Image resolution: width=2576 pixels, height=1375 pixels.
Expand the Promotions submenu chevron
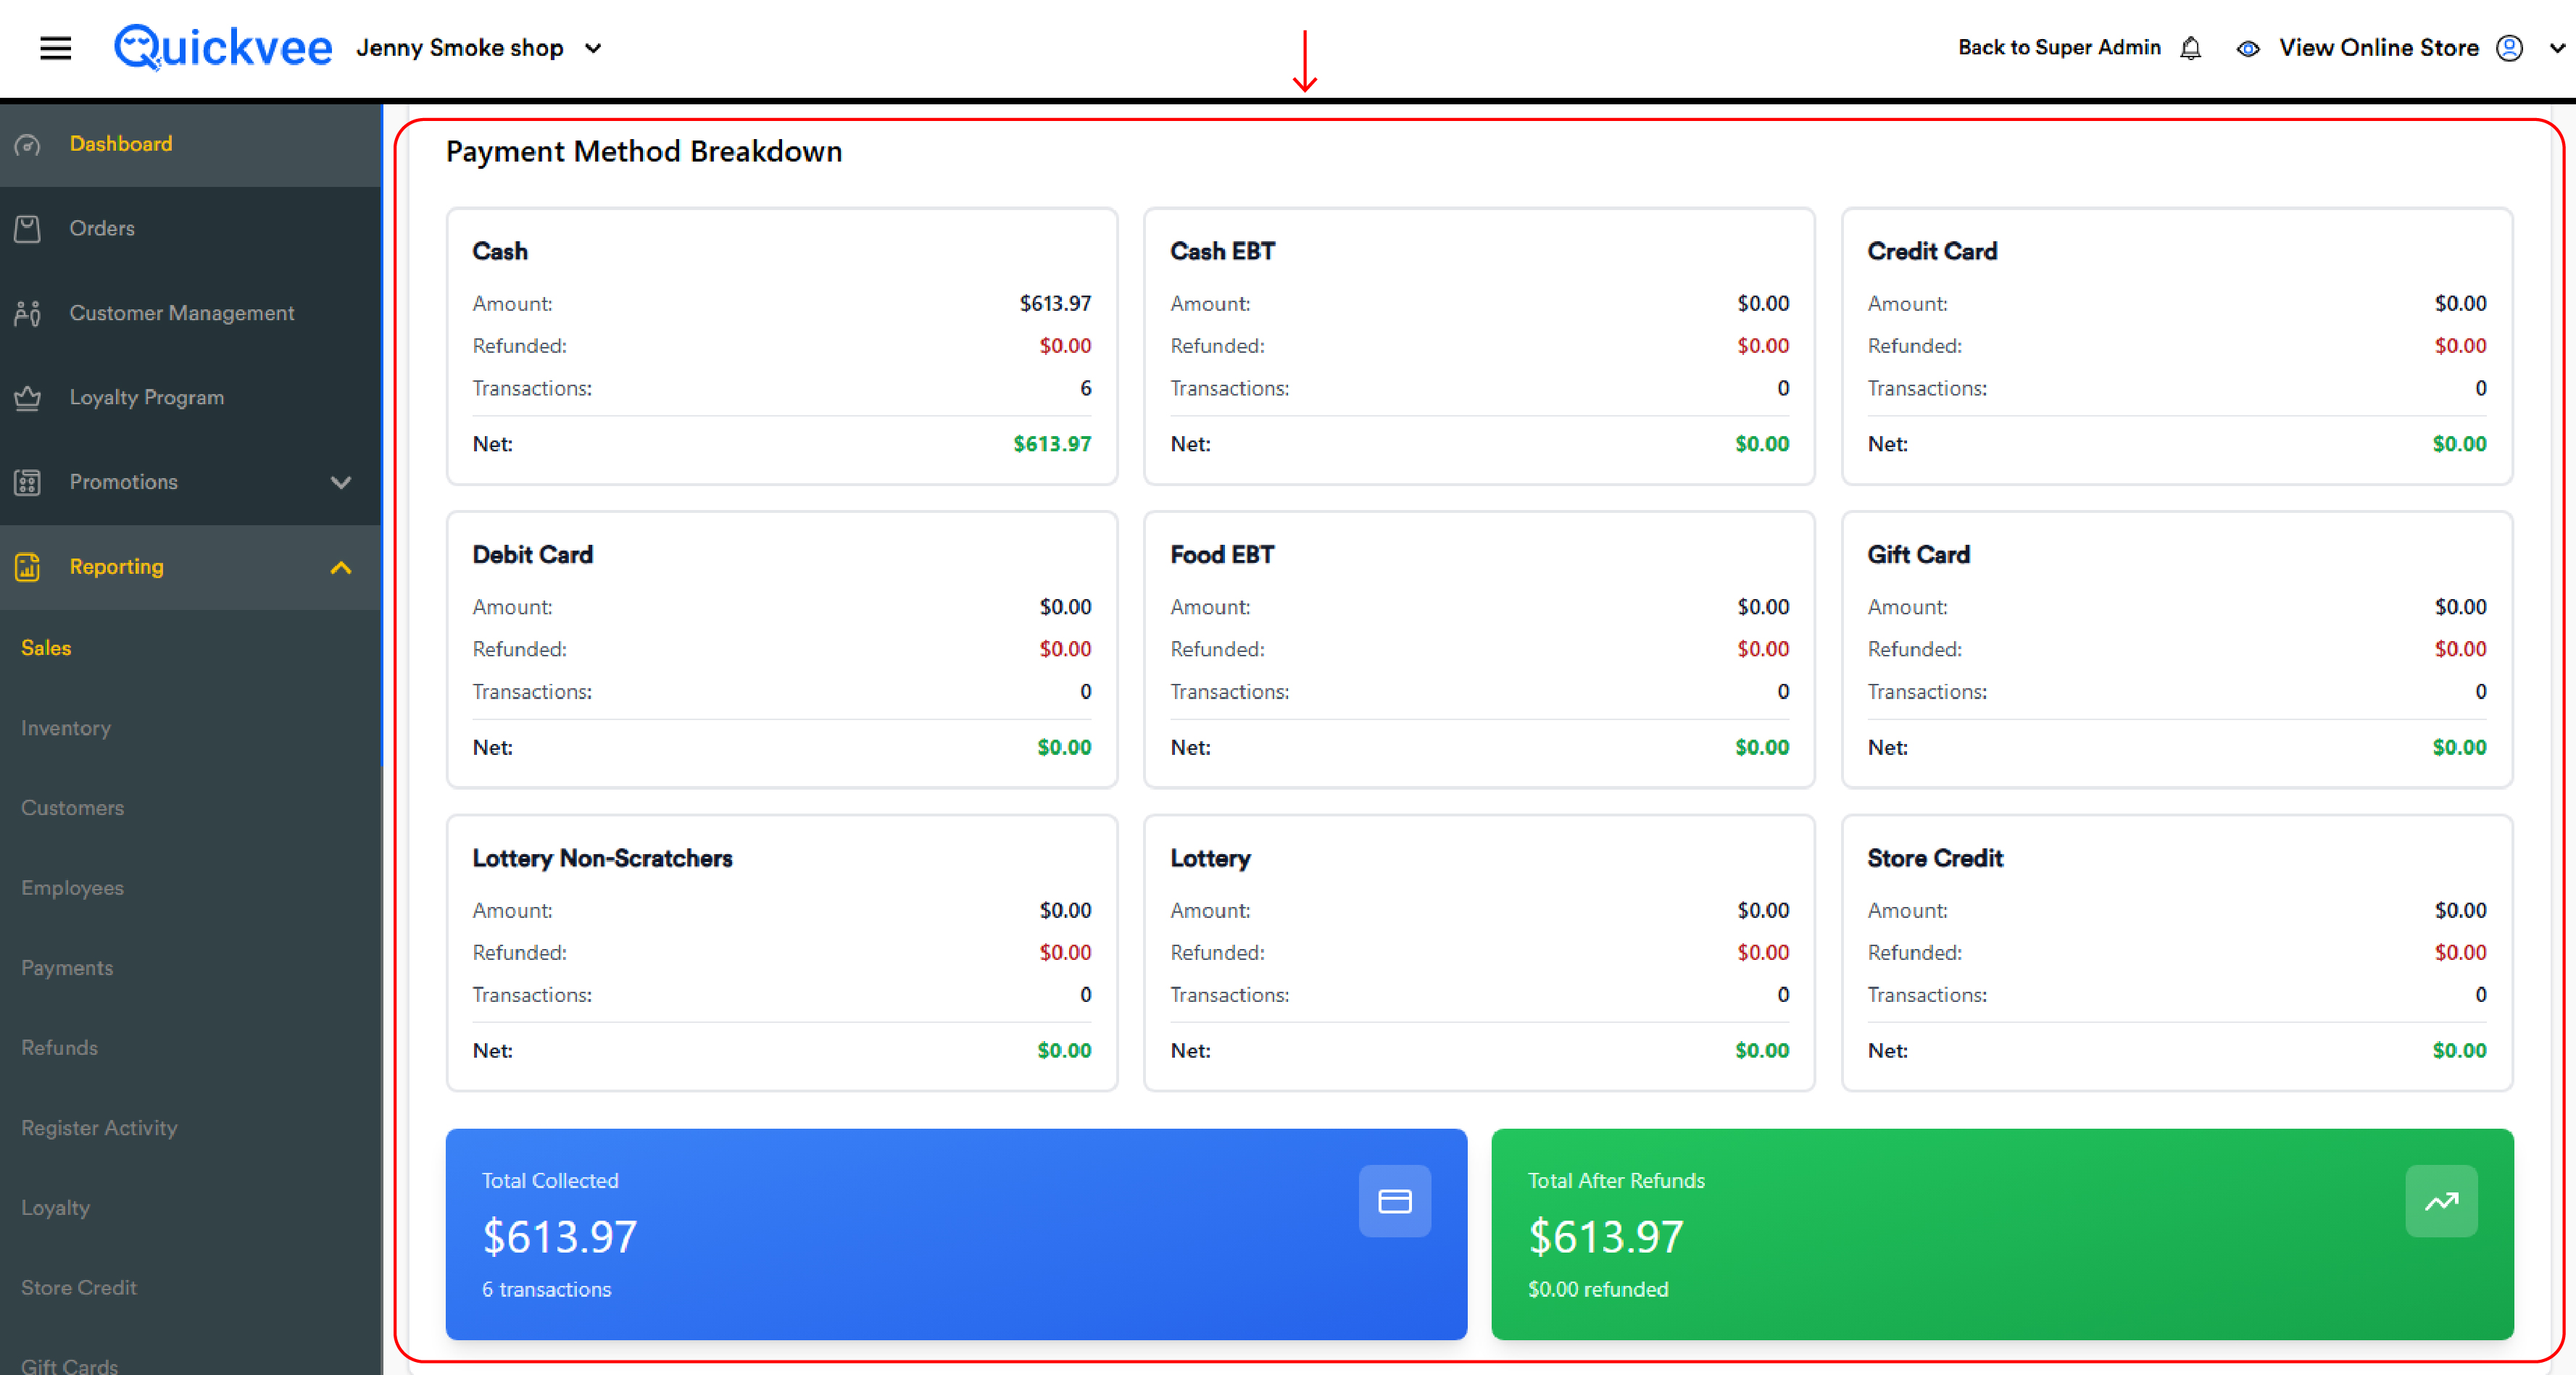pyautogui.click(x=341, y=482)
